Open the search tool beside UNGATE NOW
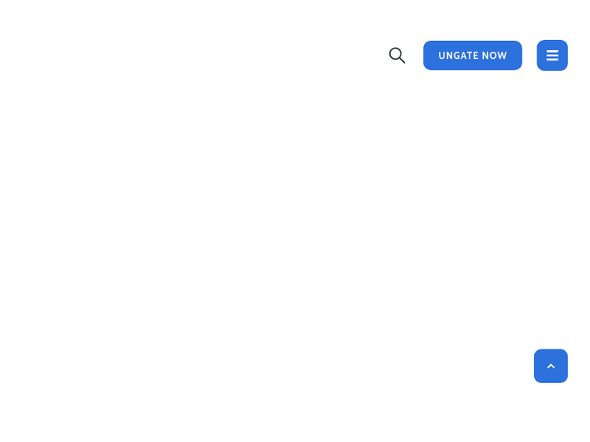Screen dimensions: 590x442 click(397, 56)
